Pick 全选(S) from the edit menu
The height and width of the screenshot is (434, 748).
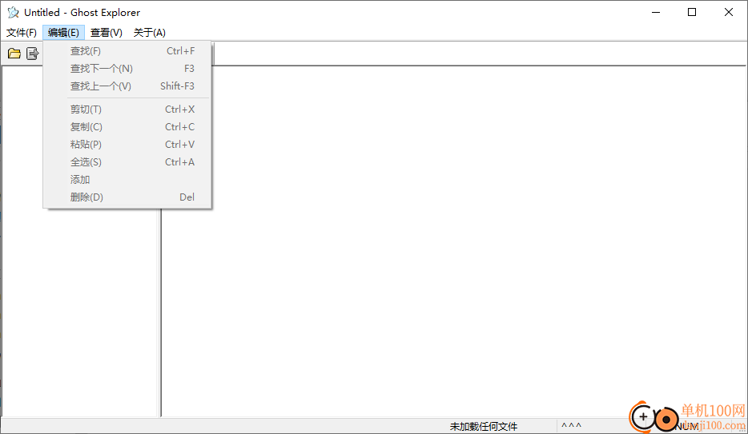(127, 162)
